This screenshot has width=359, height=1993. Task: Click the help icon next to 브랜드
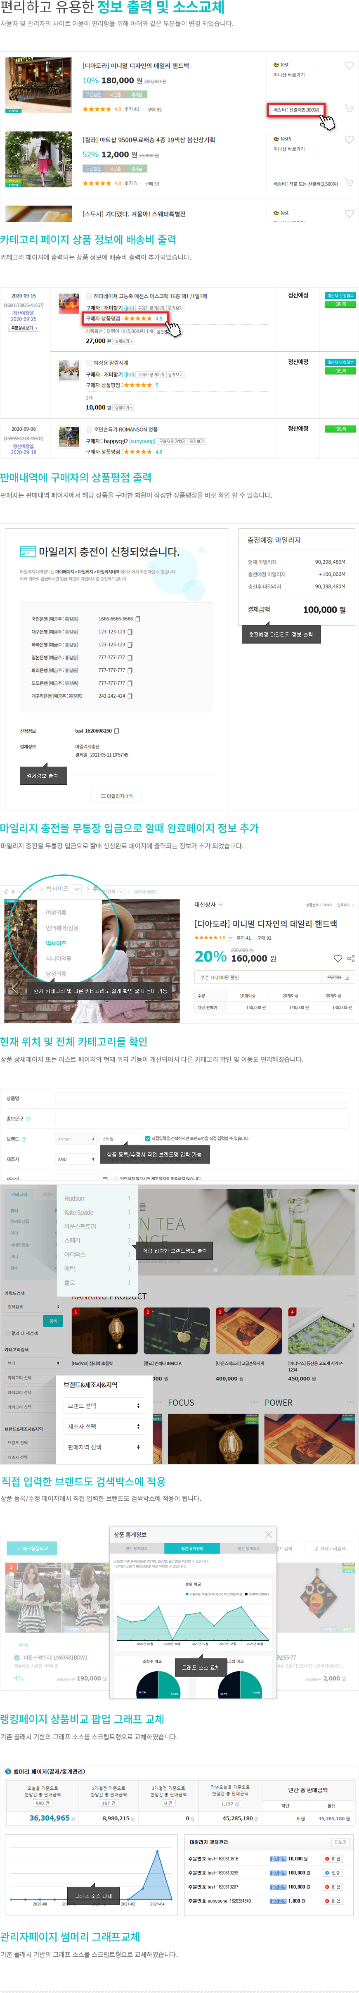click(24, 1139)
